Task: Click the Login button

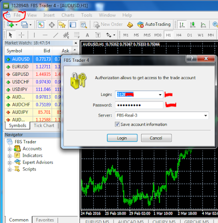Action: pos(122,138)
